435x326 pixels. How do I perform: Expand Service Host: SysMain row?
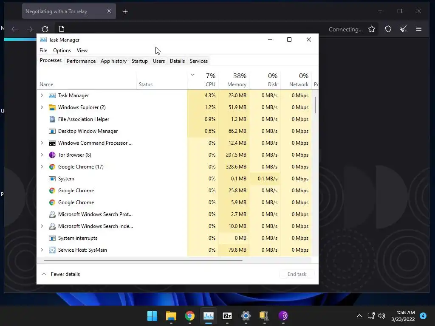(42, 250)
